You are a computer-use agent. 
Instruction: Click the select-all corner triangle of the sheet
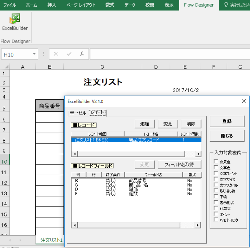coord(7,67)
